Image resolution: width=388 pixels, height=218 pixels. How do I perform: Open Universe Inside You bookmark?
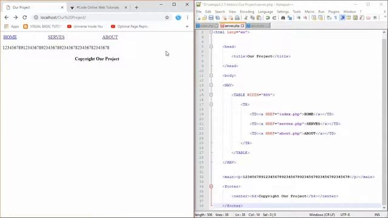85,27
